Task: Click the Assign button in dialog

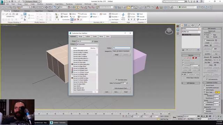Action: pos(116,55)
